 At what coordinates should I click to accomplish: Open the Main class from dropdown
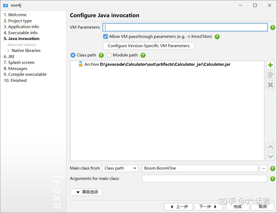[x=120, y=168]
